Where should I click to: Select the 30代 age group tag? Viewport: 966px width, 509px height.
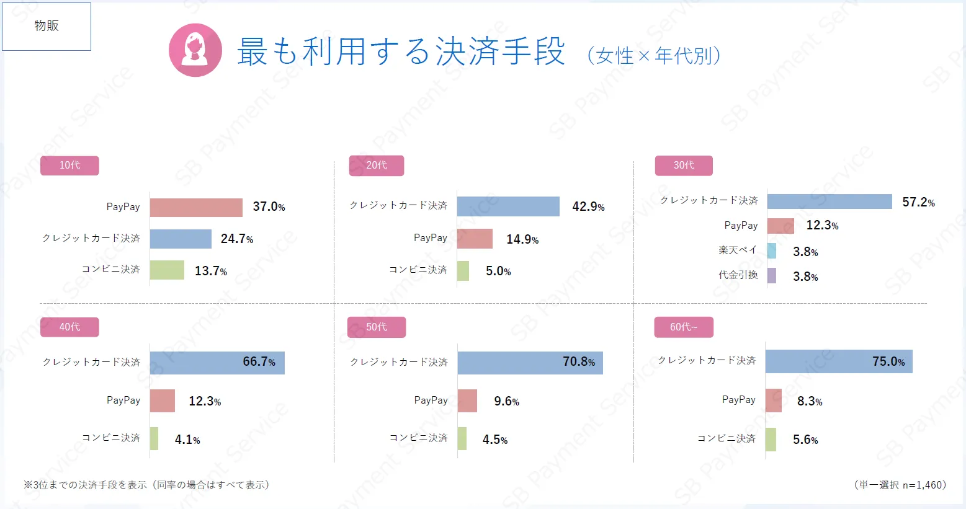pyautogui.click(x=684, y=166)
